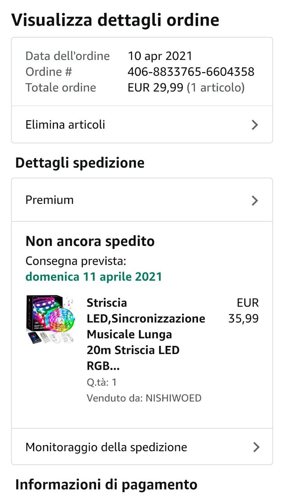Select the order number 406-8833765-6604358
The image size is (284, 498).
[191, 72]
